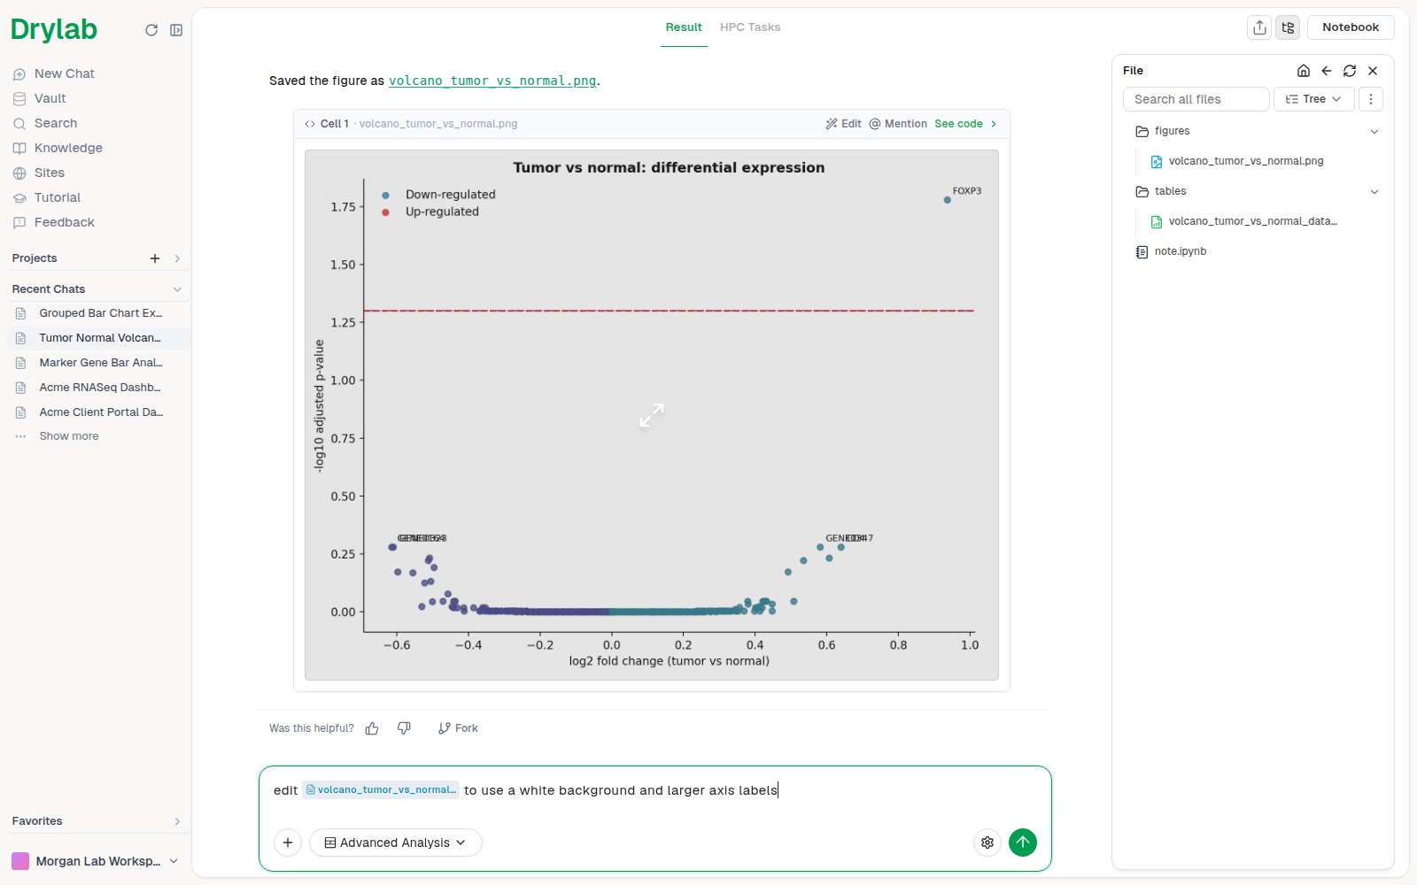This screenshot has width=1417, height=885.
Task: Open the File panel more options menu
Action: (1371, 99)
